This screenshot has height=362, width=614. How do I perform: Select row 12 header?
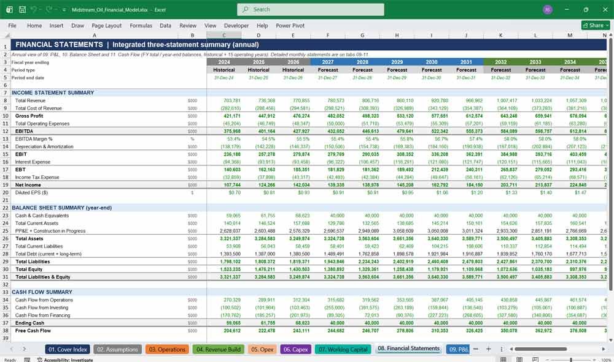coord(6,131)
